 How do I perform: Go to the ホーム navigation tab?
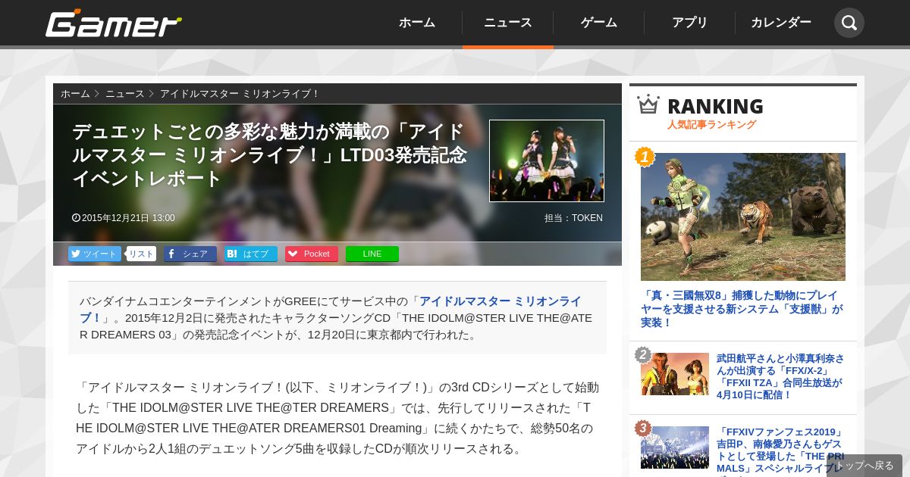click(x=417, y=23)
